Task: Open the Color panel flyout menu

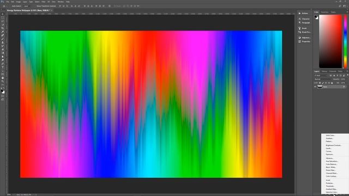Action: click(x=347, y=12)
